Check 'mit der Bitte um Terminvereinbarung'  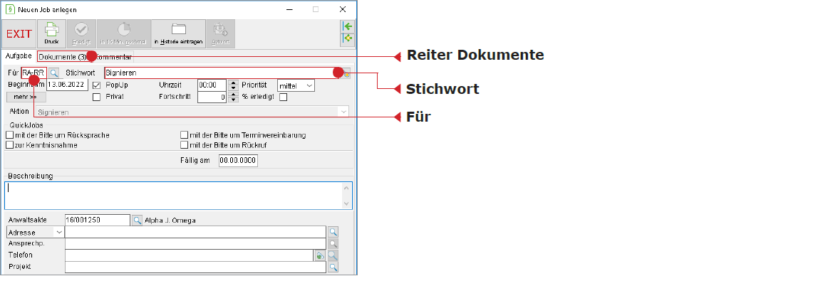tap(185, 135)
